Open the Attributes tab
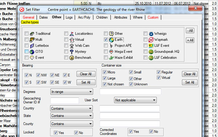 click(121, 17)
